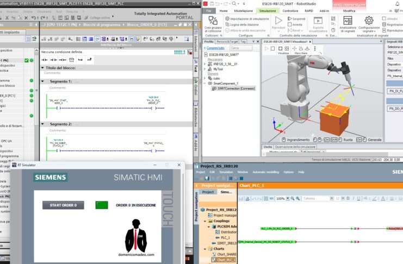Viewport: 403px width, 264px height.
Task: Open the Home ribbon tab in RobotStudio
Action: pyautogui.click(x=224, y=11)
